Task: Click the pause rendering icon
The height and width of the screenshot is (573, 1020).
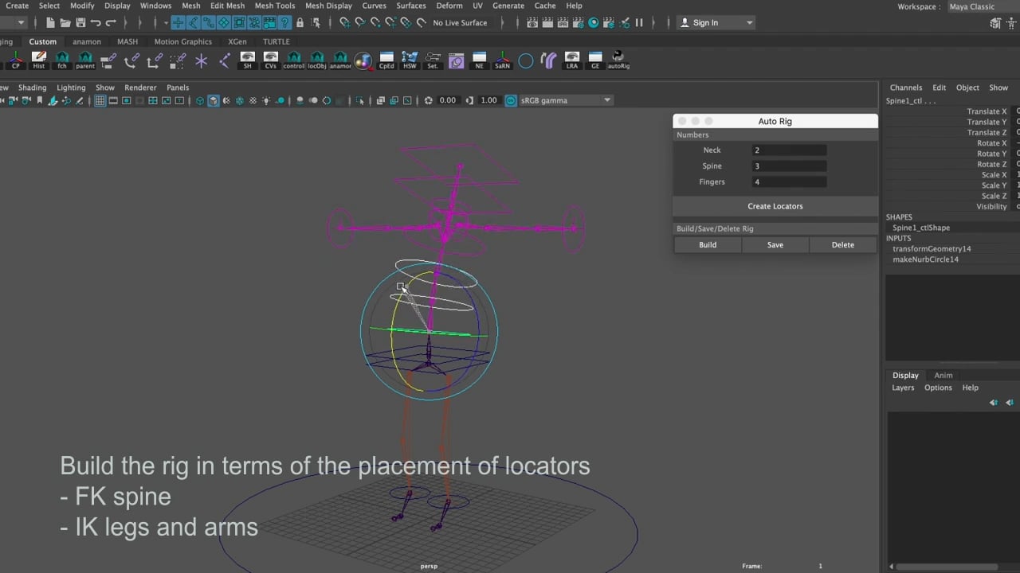Action: click(x=638, y=22)
